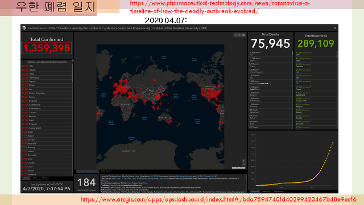Screen dimensions: 364x205
Task: Switch to the Cumulative Confirmed Cases map tab
Action: (x=87, y=171)
